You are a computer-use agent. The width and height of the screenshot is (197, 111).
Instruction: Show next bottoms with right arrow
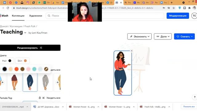pyautogui.click(x=58, y=82)
